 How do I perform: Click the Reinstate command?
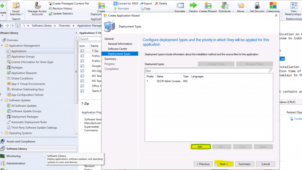click(x=121, y=9)
